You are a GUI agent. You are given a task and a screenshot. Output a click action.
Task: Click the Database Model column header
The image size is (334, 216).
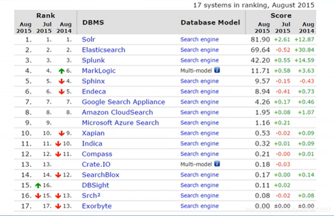coord(210,22)
